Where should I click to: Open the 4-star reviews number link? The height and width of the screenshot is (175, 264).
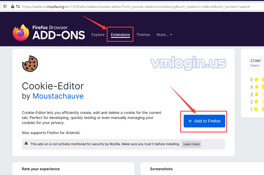[x=252, y=87]
